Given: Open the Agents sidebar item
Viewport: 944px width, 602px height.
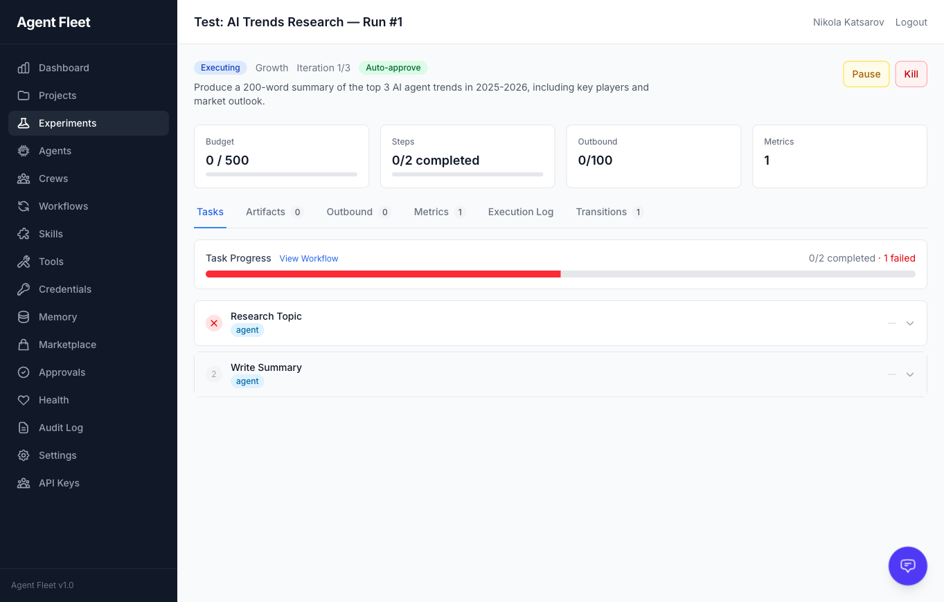Looking at the screenshot, I should click(89, 151).
